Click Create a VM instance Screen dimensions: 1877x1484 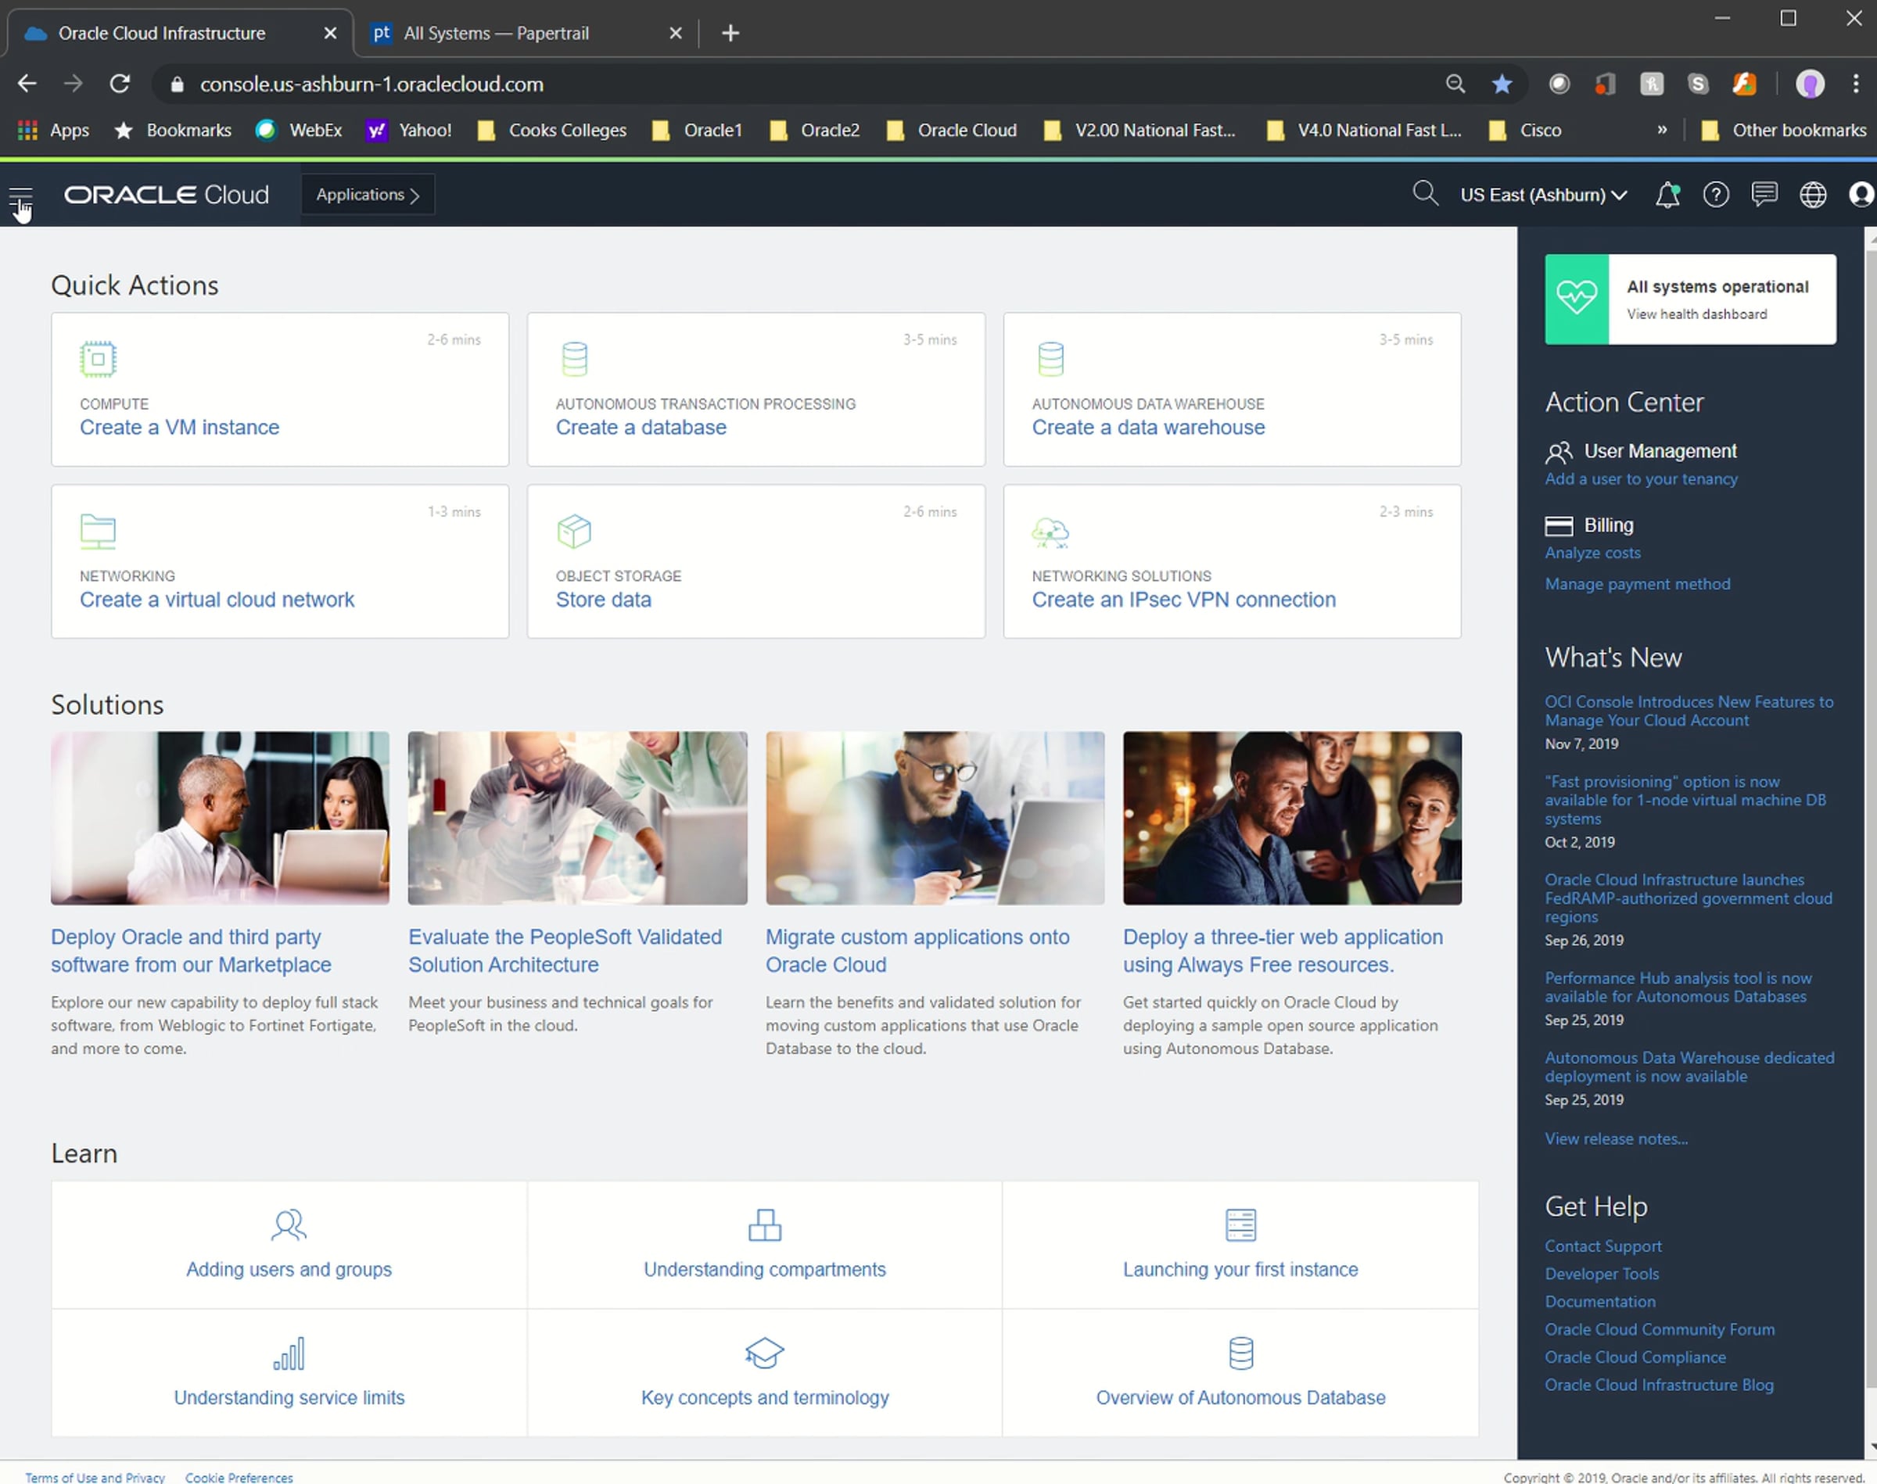(180, 428)
